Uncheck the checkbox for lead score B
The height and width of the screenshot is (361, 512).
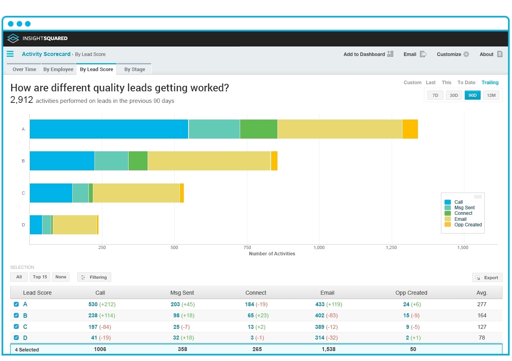pos(16,315)
